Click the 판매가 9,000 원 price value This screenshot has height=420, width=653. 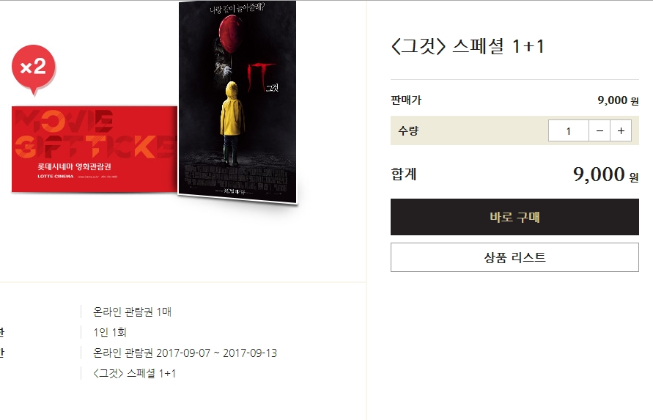coord(618,100)
